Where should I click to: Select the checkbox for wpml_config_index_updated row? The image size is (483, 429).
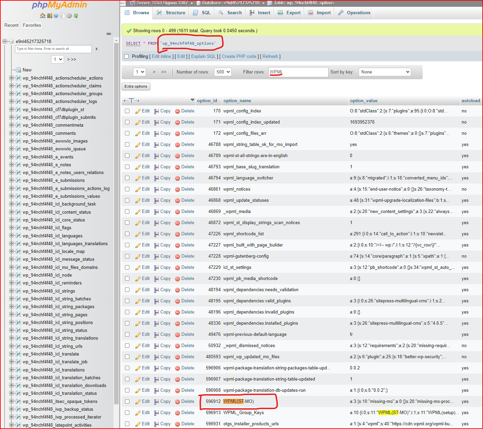[127, 122]
